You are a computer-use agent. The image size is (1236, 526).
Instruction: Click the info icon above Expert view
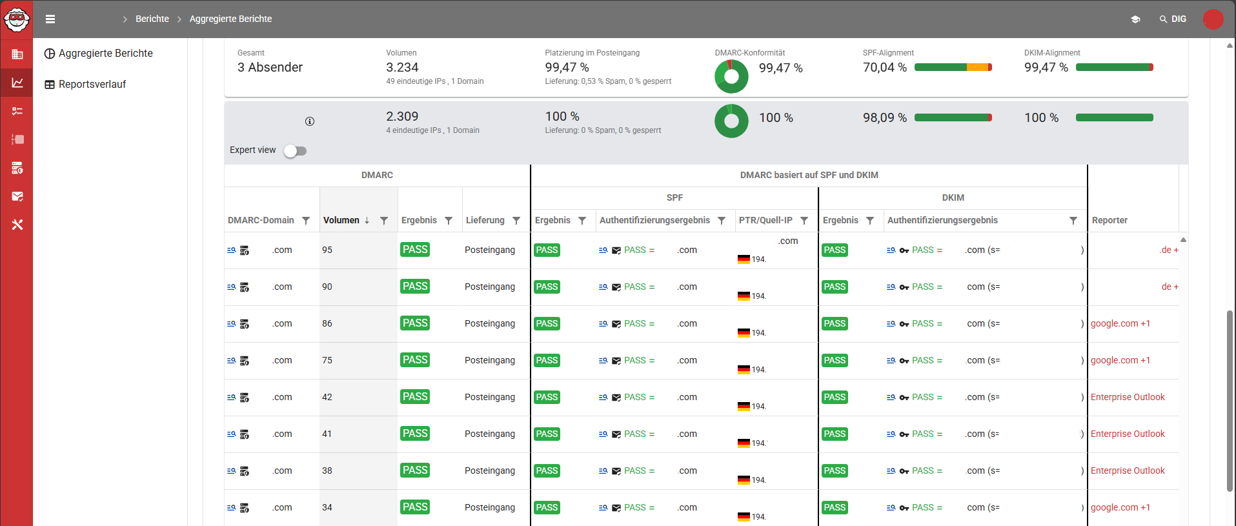point(310,121)
